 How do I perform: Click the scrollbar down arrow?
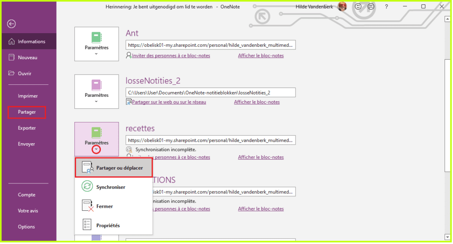(447, 237)
